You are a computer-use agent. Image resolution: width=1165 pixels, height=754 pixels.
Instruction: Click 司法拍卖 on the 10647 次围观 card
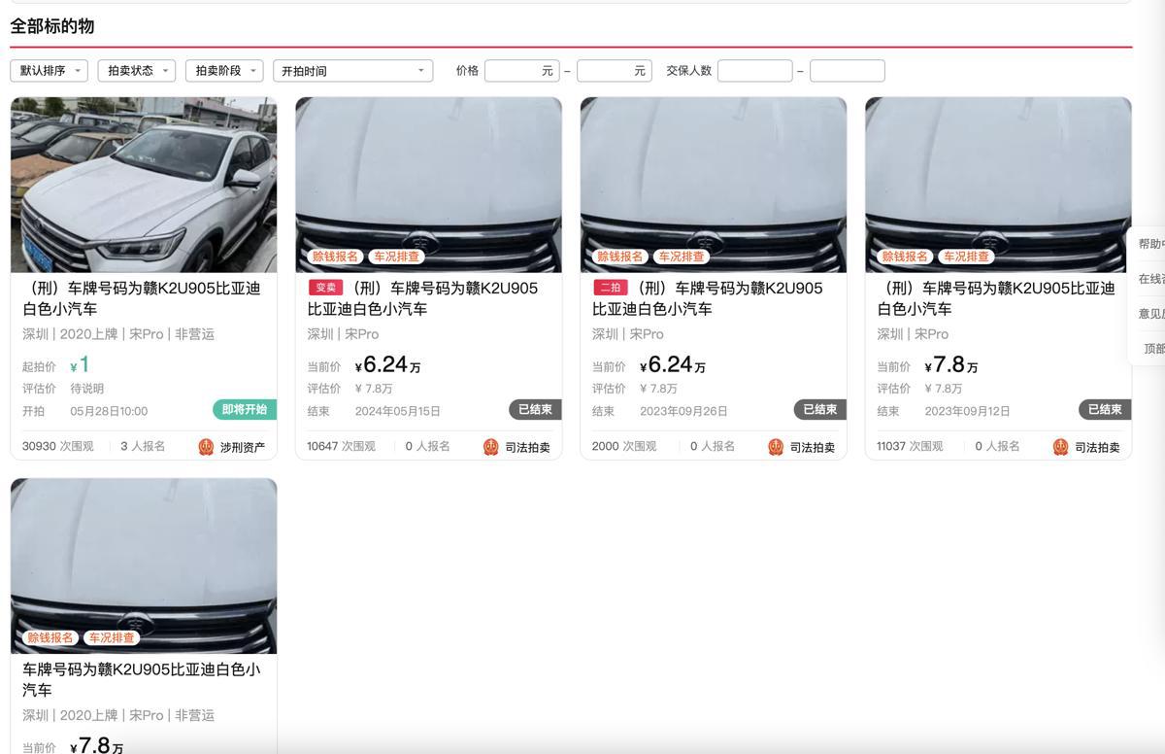527,447
